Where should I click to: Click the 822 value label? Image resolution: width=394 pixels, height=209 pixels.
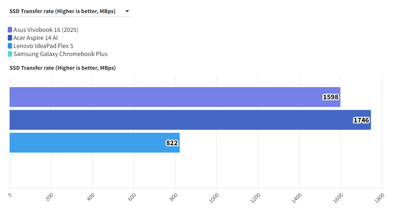(172, 143)
